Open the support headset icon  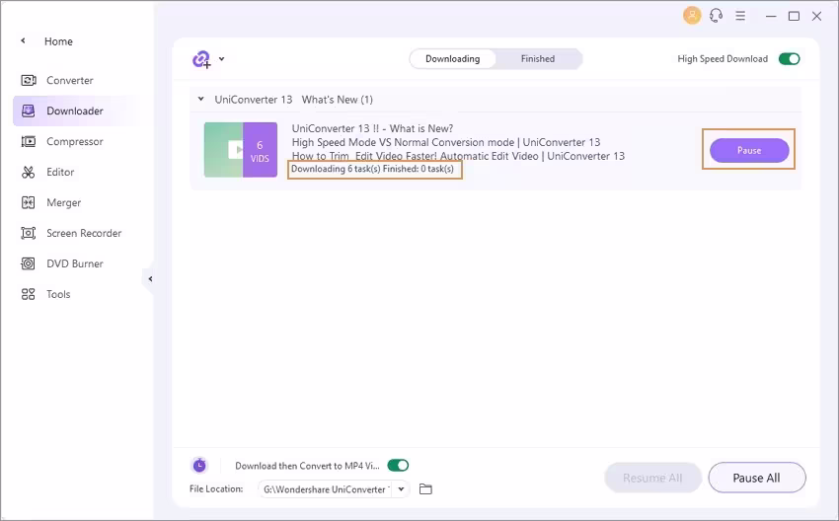716,16
